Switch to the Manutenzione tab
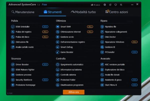 [x=23, y=12]
